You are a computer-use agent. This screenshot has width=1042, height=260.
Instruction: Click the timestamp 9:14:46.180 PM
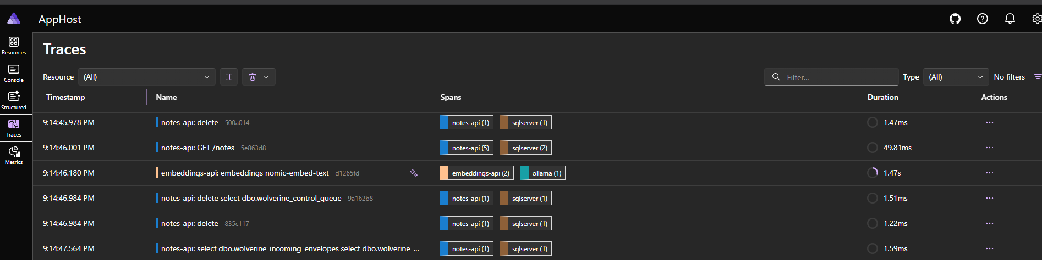point(69,173)
